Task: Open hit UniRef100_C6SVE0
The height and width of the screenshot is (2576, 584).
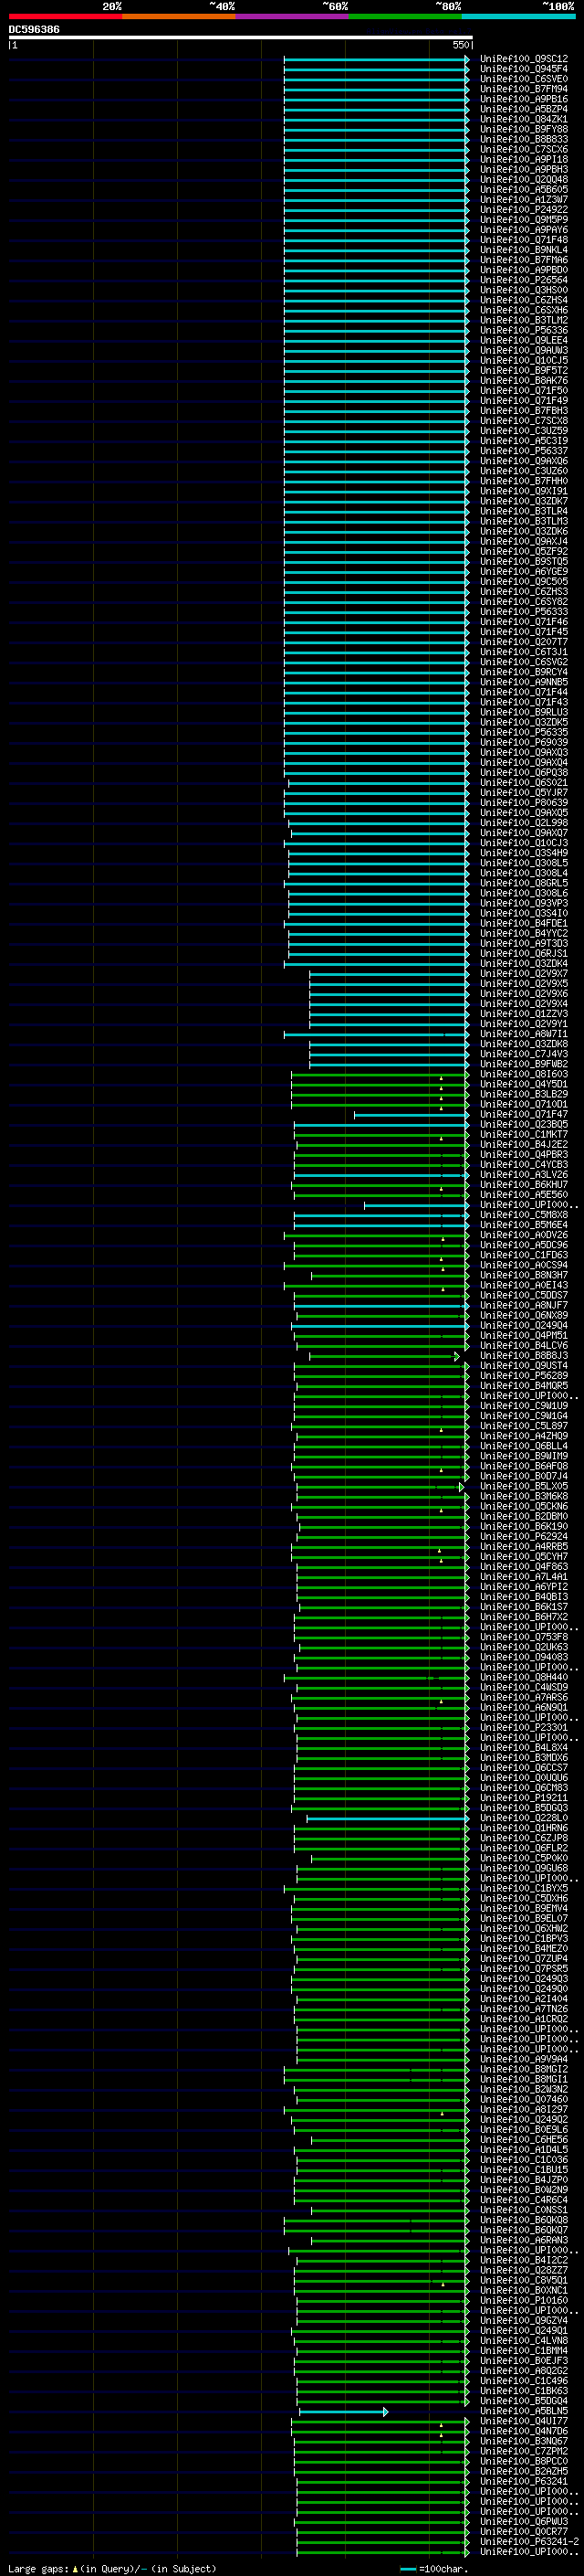Action: pyautogui.click(x=524, y=79)
